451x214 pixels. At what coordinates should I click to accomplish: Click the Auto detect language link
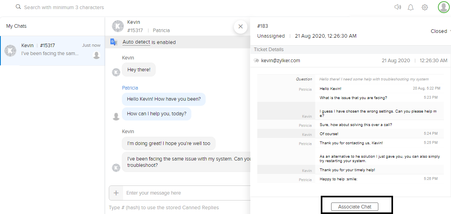pyautogui.click(x=136, y=42)
